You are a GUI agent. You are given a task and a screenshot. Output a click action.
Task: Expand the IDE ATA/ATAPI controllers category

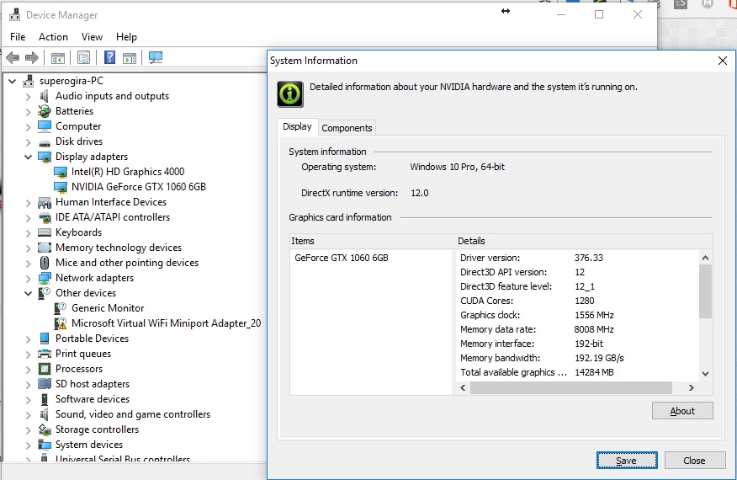[29, 217]
